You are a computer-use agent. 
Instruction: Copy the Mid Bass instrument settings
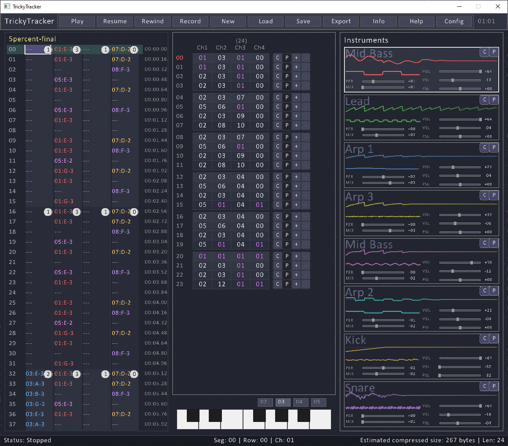(484, 52)
